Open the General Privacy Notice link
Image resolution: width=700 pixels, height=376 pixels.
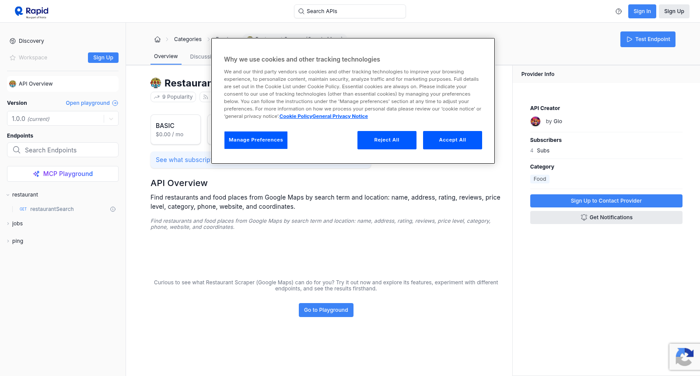tap(340, 116)
